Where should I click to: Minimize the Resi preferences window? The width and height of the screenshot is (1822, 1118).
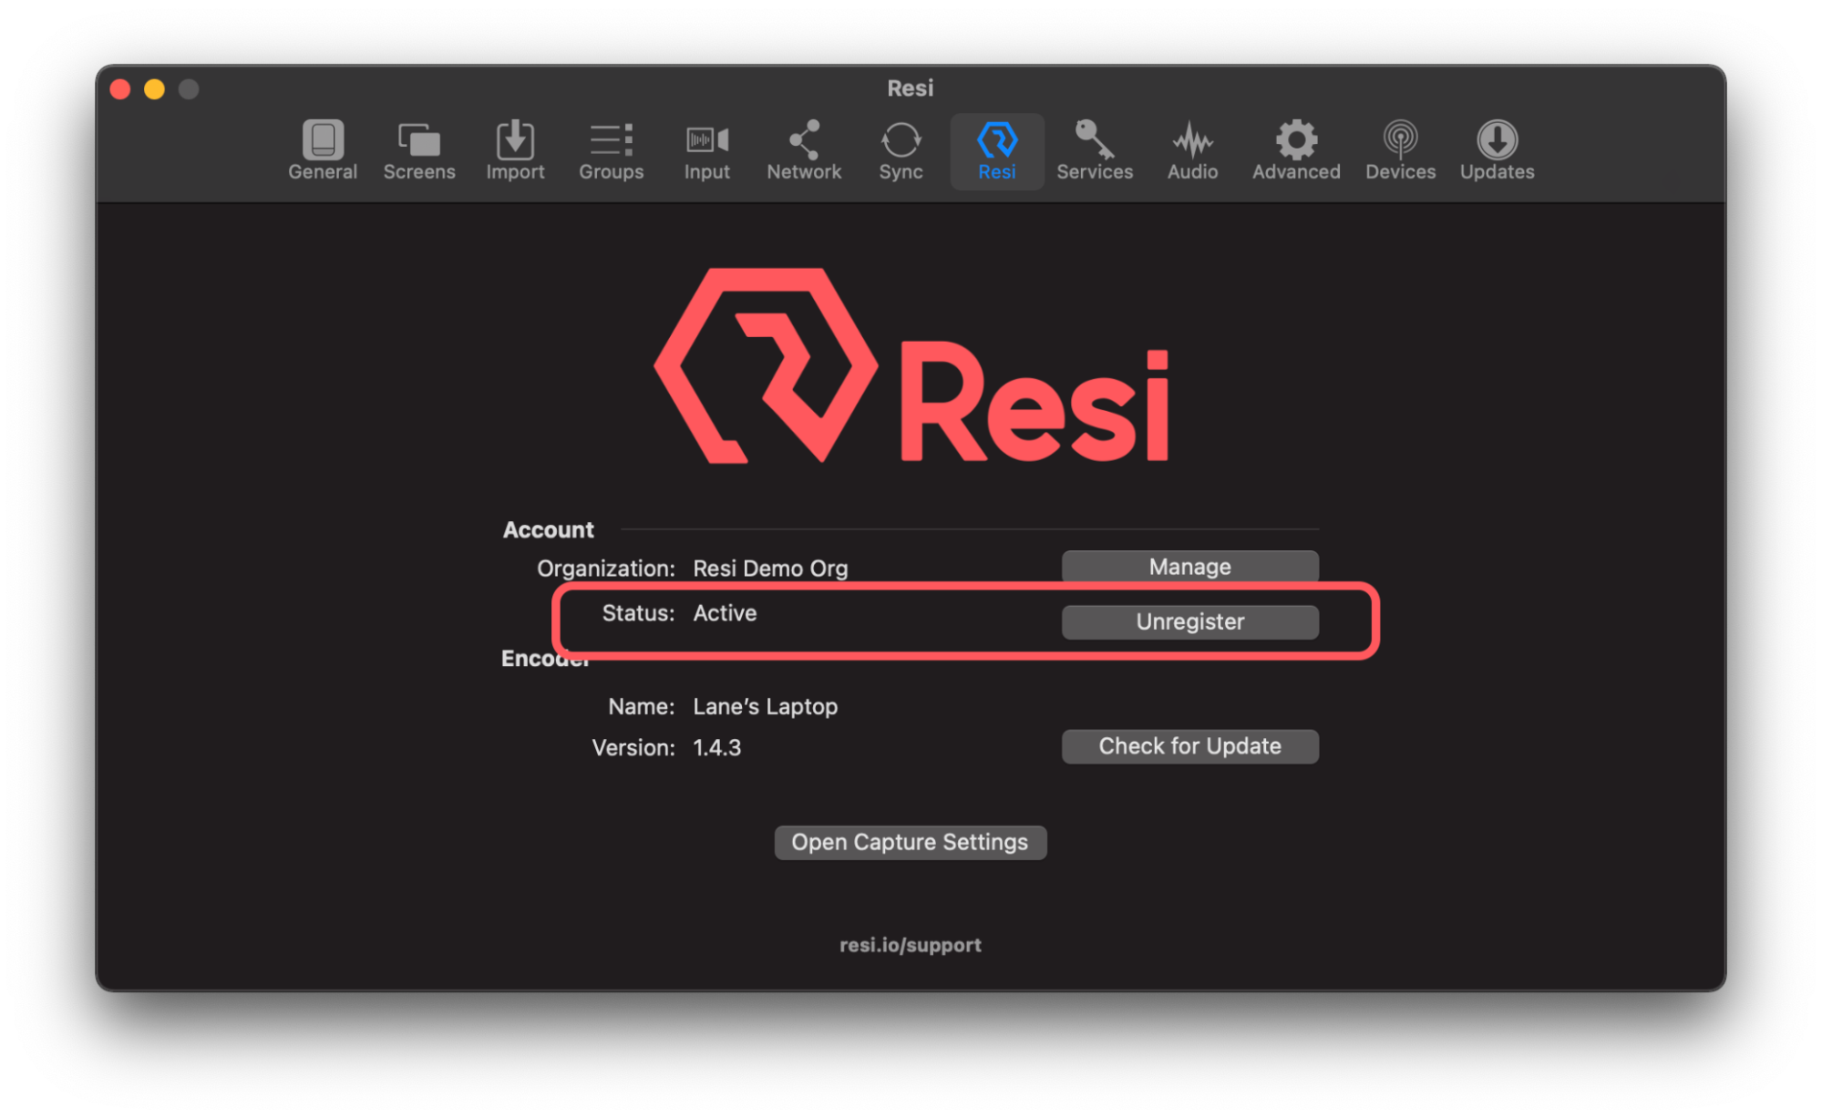153,88
